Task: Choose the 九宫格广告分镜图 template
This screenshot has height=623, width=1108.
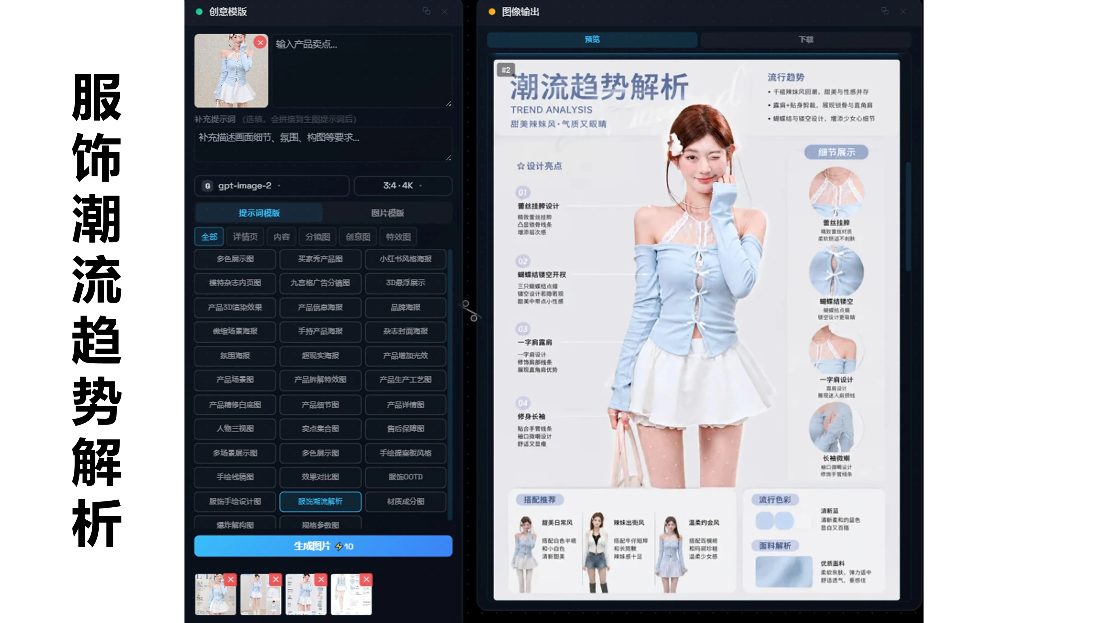Action: click(x=320, y=283)
